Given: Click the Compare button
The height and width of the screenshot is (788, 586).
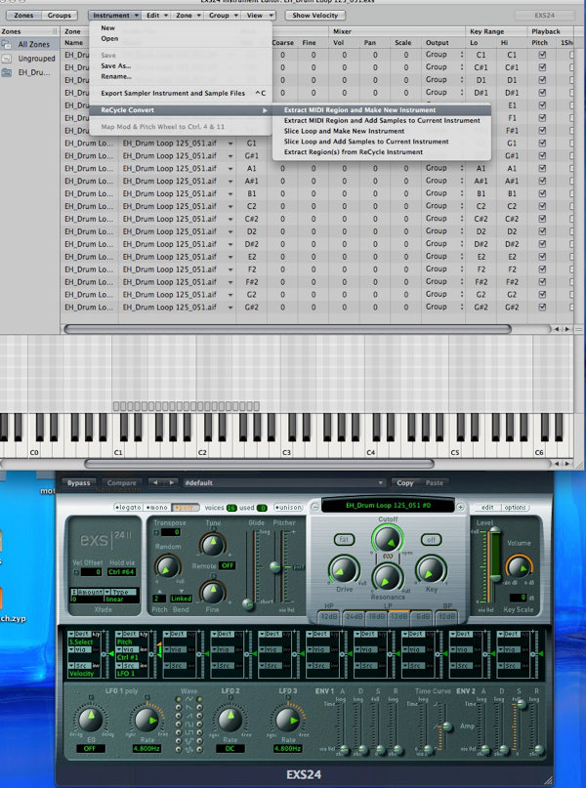Looking at the screenshot, I should 122,483.
